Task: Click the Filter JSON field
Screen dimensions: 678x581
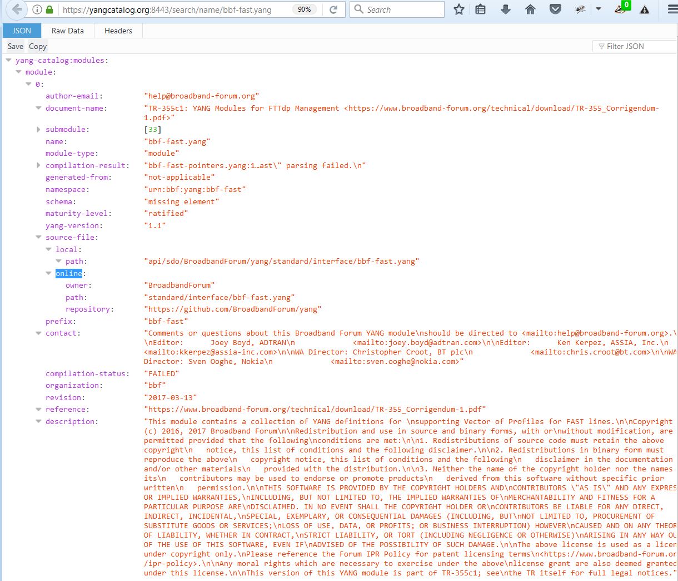Action: coord(635,46)
